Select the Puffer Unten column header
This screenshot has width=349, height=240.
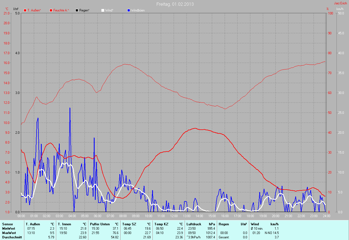pyautogui.click(x=100, y=224)
